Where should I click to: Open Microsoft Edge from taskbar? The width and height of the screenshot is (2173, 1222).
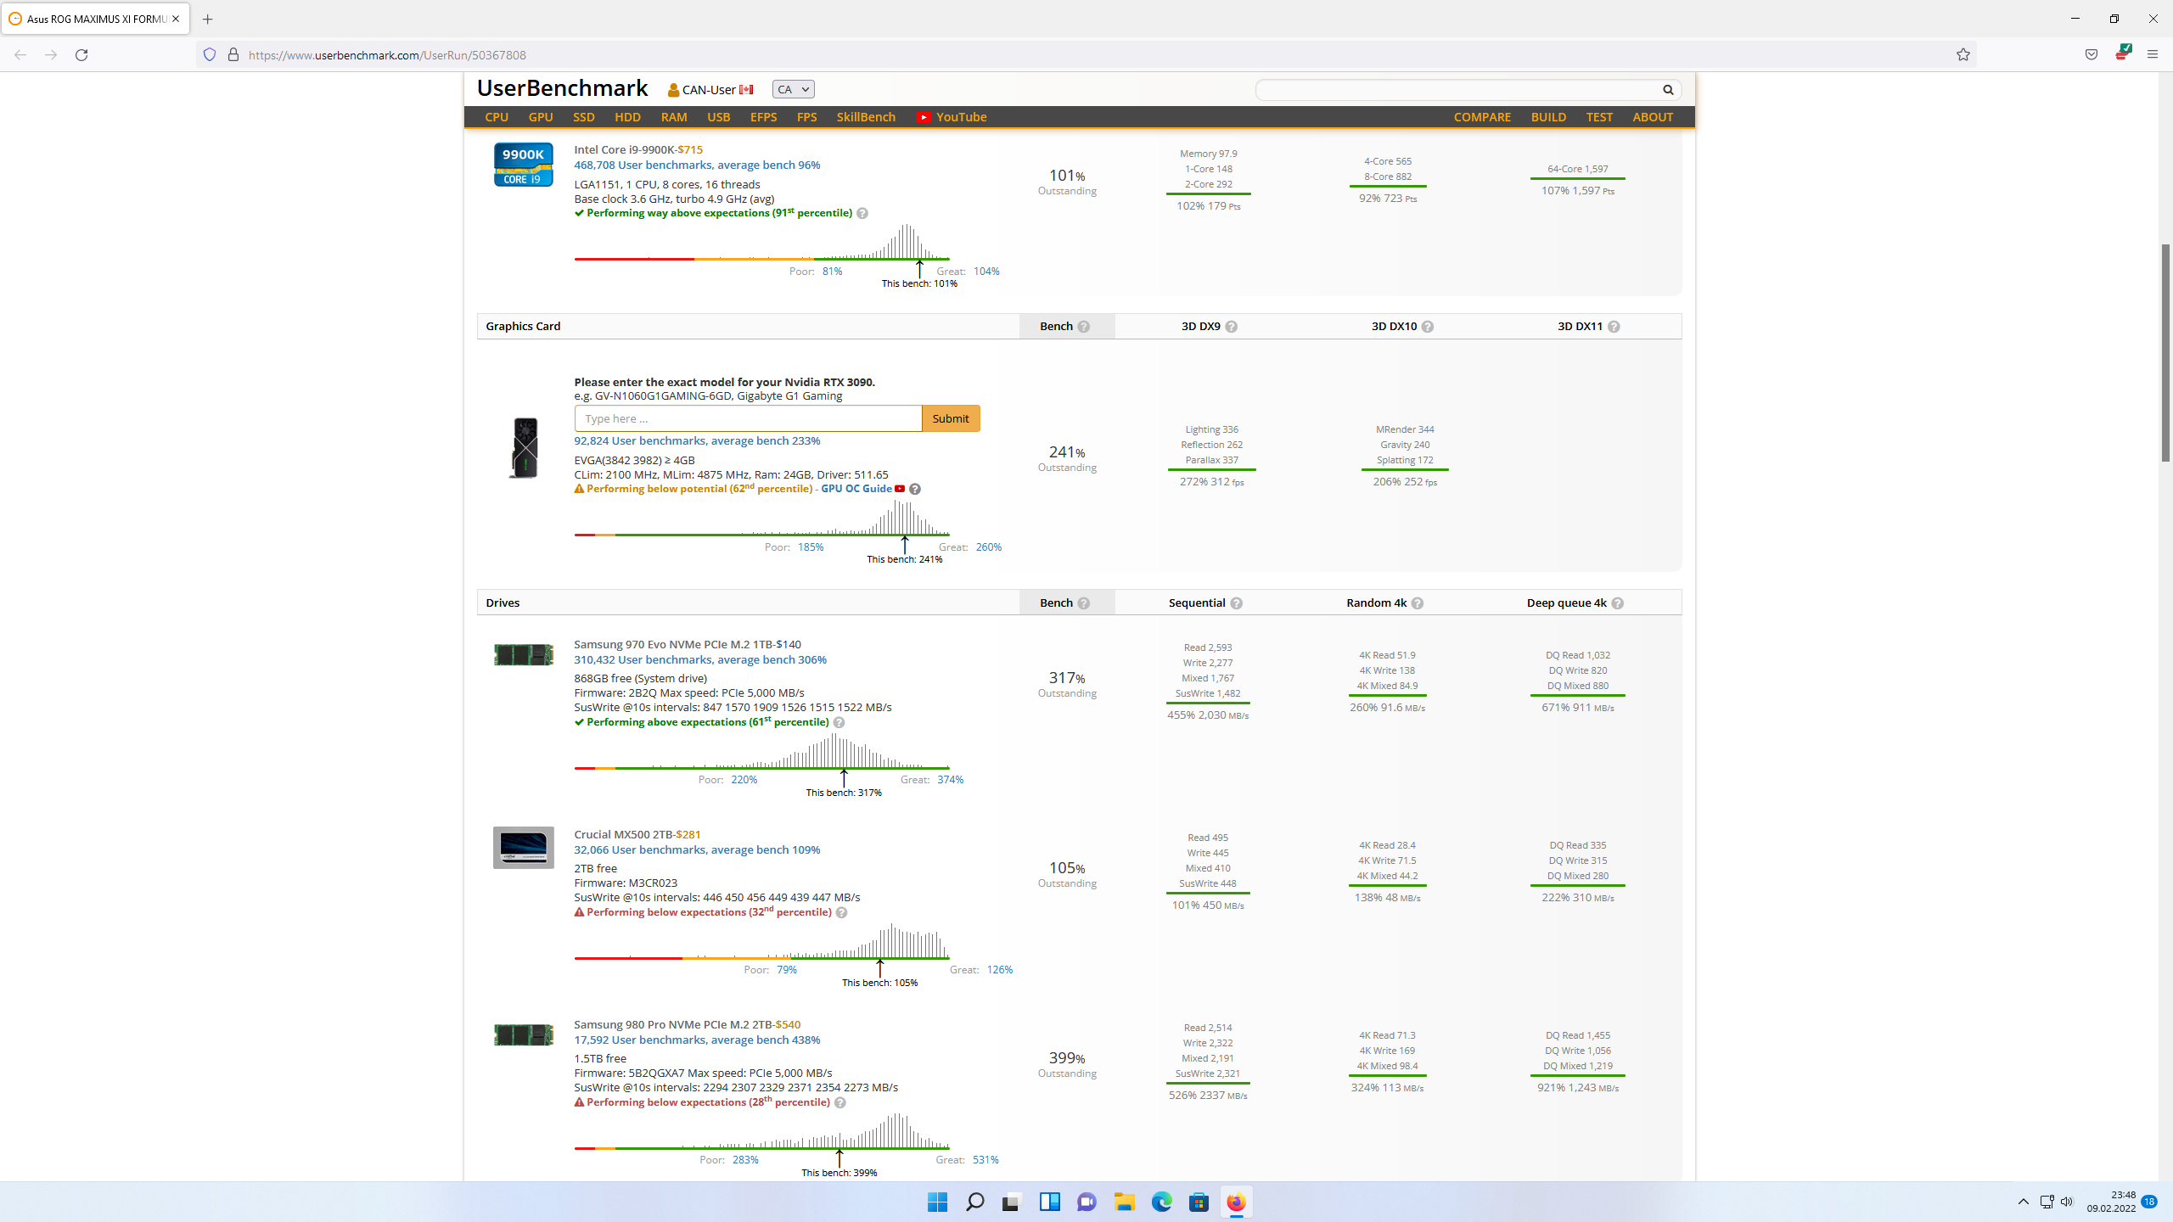click(1161, 1202)
